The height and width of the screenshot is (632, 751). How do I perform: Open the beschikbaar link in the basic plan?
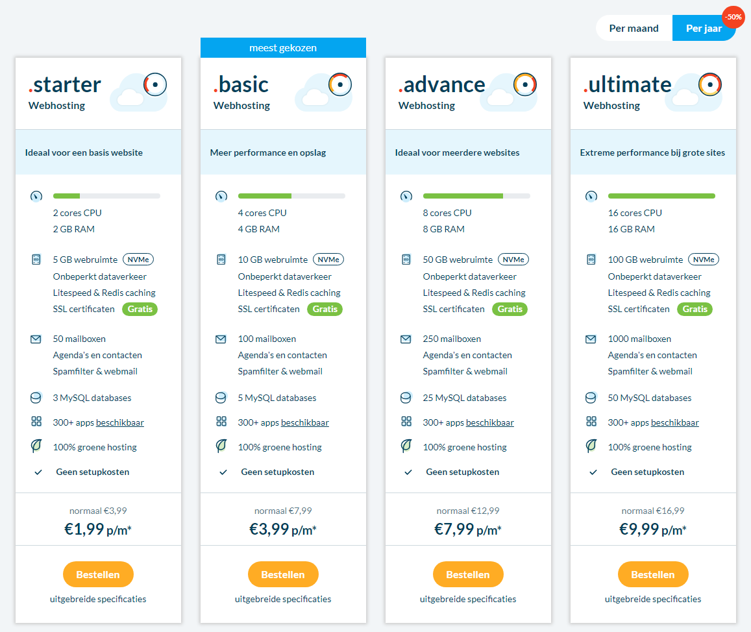(305, 422)
